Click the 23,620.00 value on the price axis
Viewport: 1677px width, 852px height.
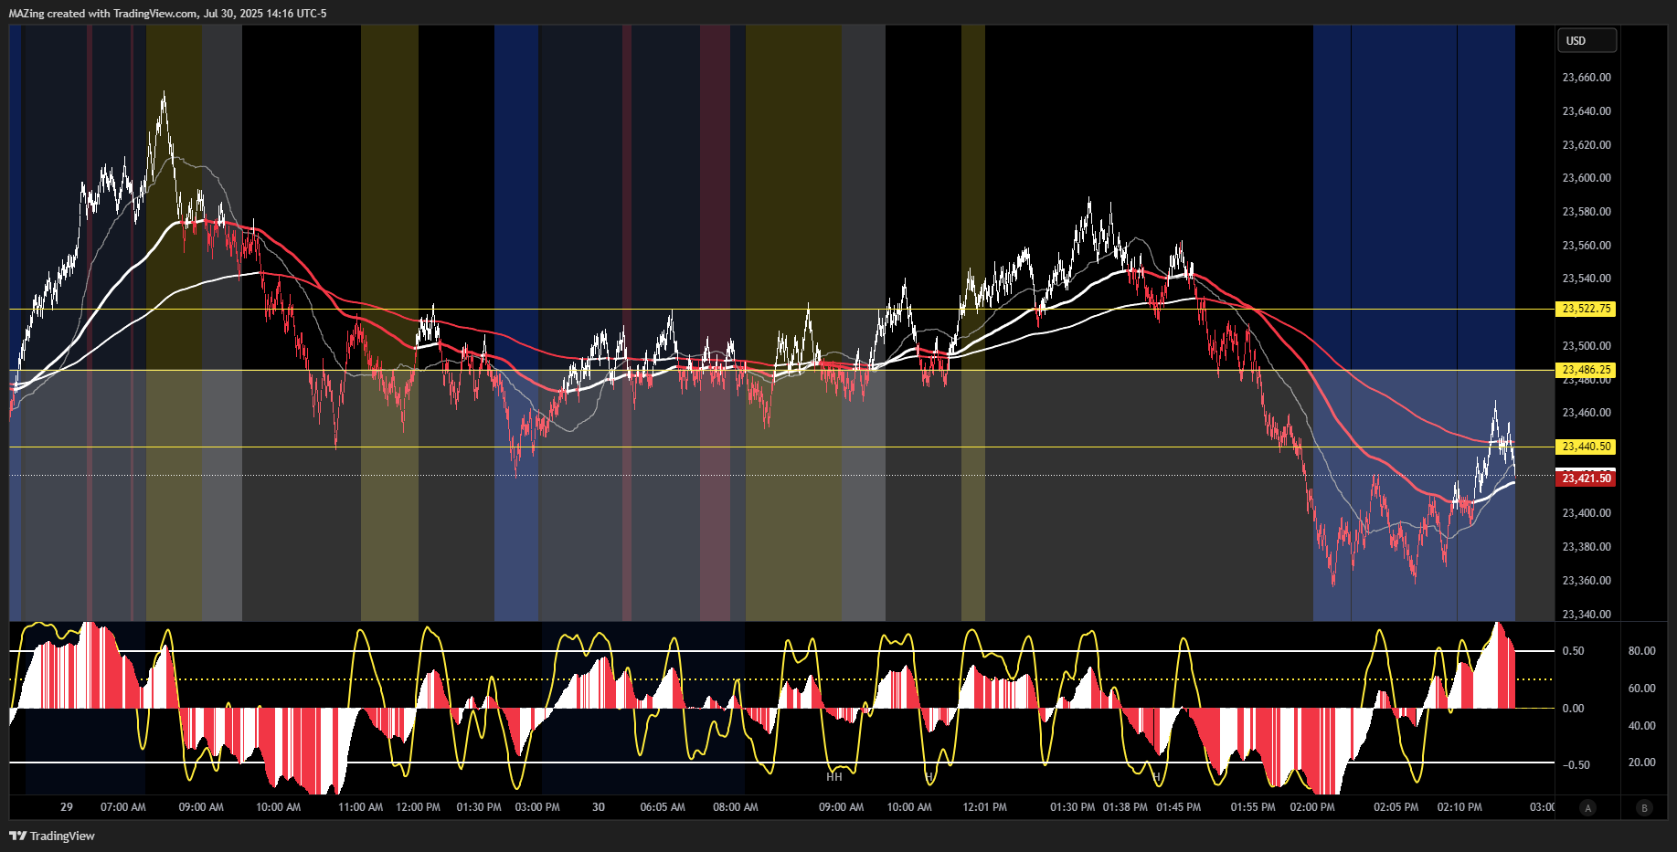pyautogui.click(x=1587, y=145)
